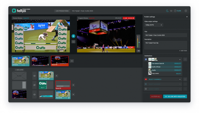This screenshot has width=199, height=113.
Task: Toggle visibility of Mobile Stream 01 layer
Action: point(34,76)
